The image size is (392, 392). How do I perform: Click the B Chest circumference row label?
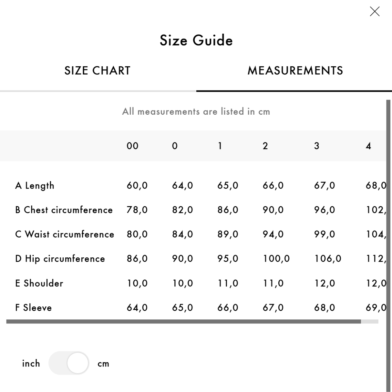tap(64, 210)
